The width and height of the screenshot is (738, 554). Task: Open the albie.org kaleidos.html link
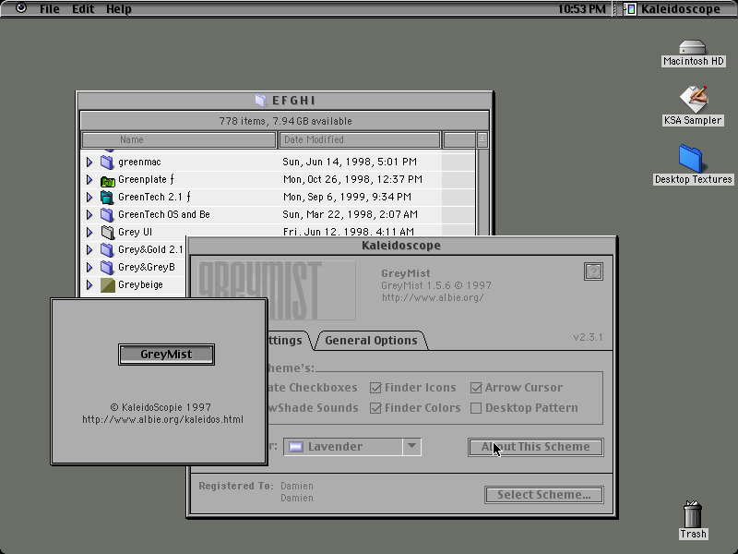[x=162, y=419]
